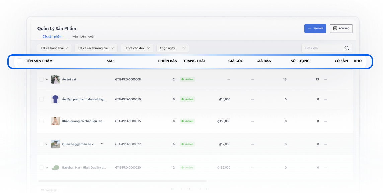The width and height of the screenshot is (383, 193).
Task: Toggle the select-all checkbox in the header
Action: coord(20,61)
